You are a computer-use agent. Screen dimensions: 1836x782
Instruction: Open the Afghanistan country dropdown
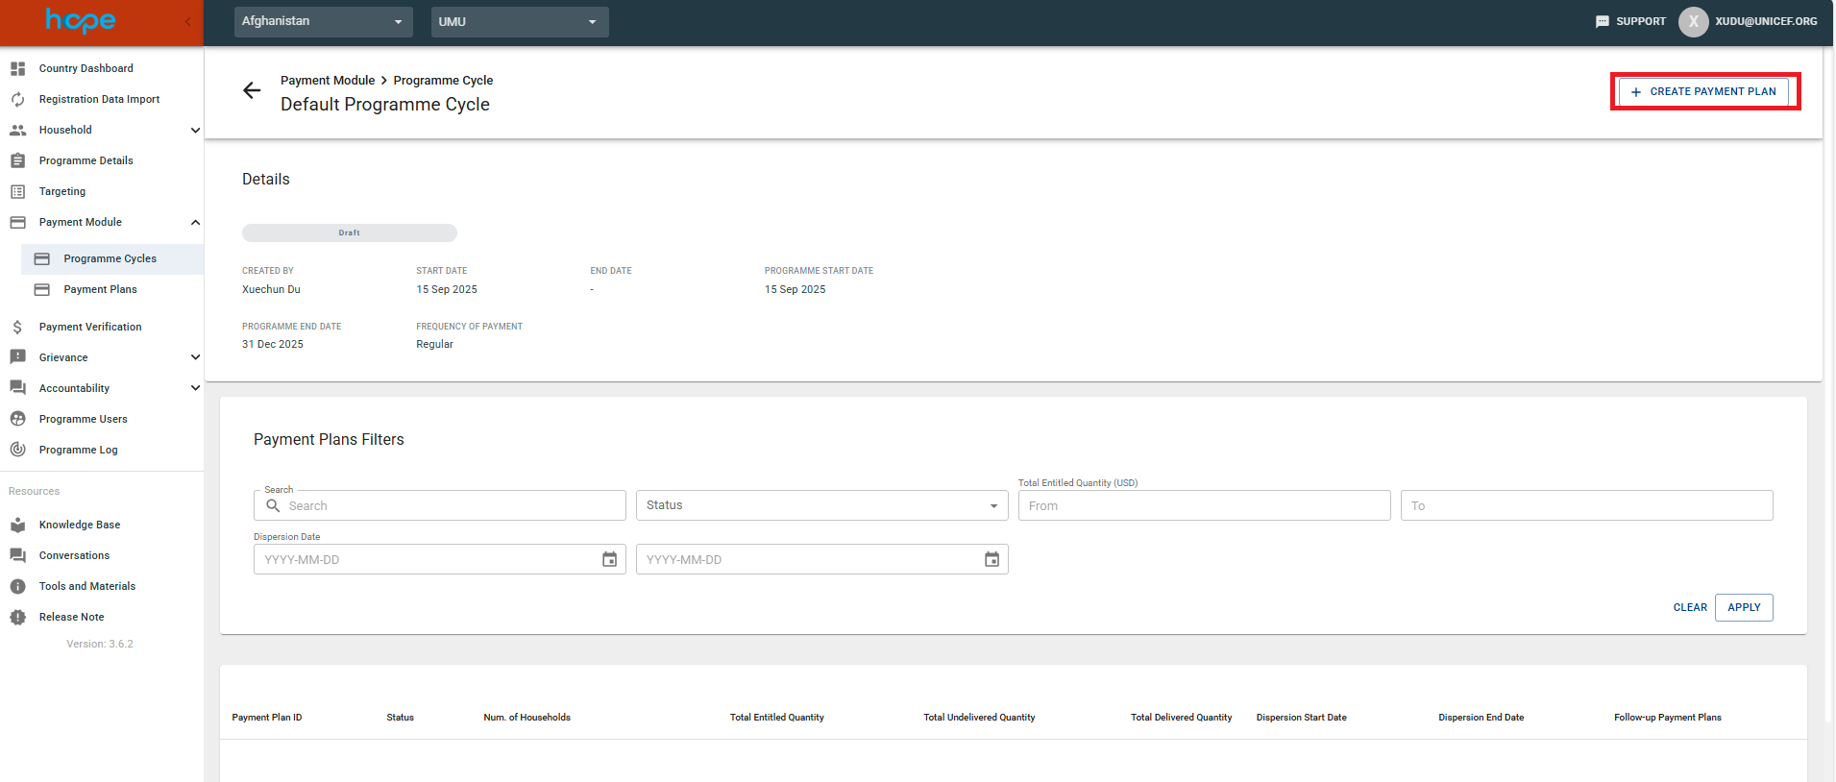click(323, 21)
